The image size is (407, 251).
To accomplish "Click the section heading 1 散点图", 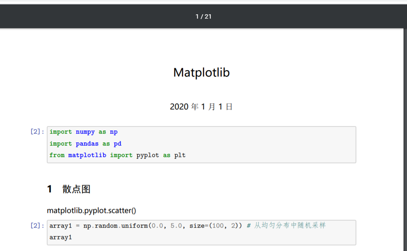I will click(x=69, y=189).
